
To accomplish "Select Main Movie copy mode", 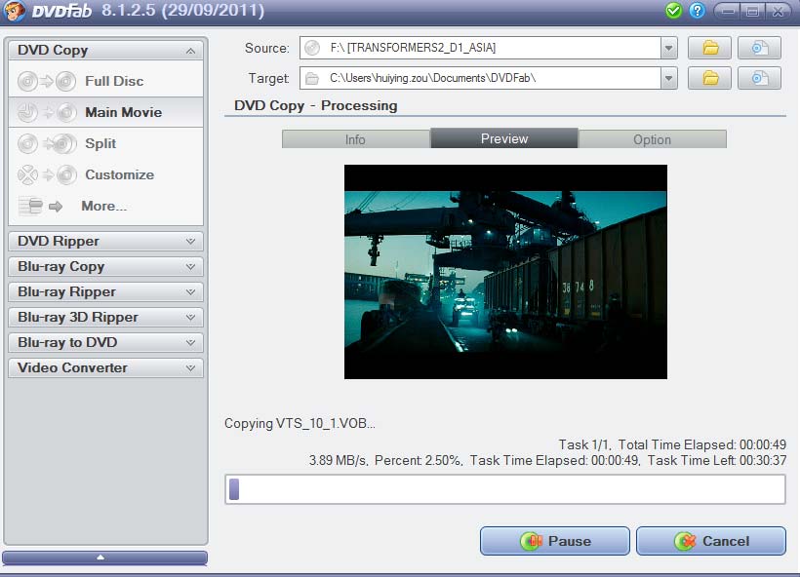I will pyautogui.click(x=105, y=112).
